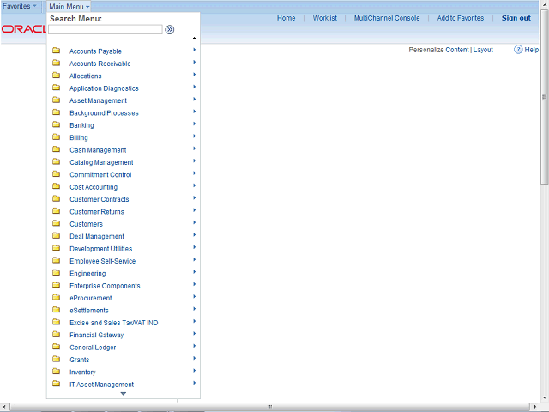Image resolution: width=549 pixels, height=412 pixels.
Task: Open the Inventory menu item
Action: 82,372
